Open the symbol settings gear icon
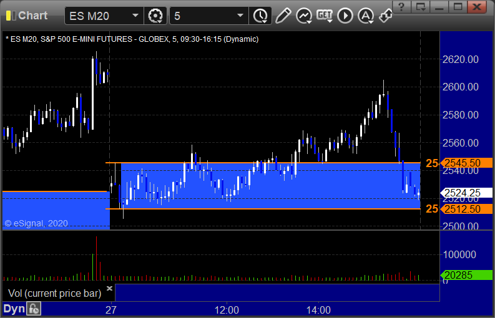This screenshot has height=318, width=495. coord(155,16)
